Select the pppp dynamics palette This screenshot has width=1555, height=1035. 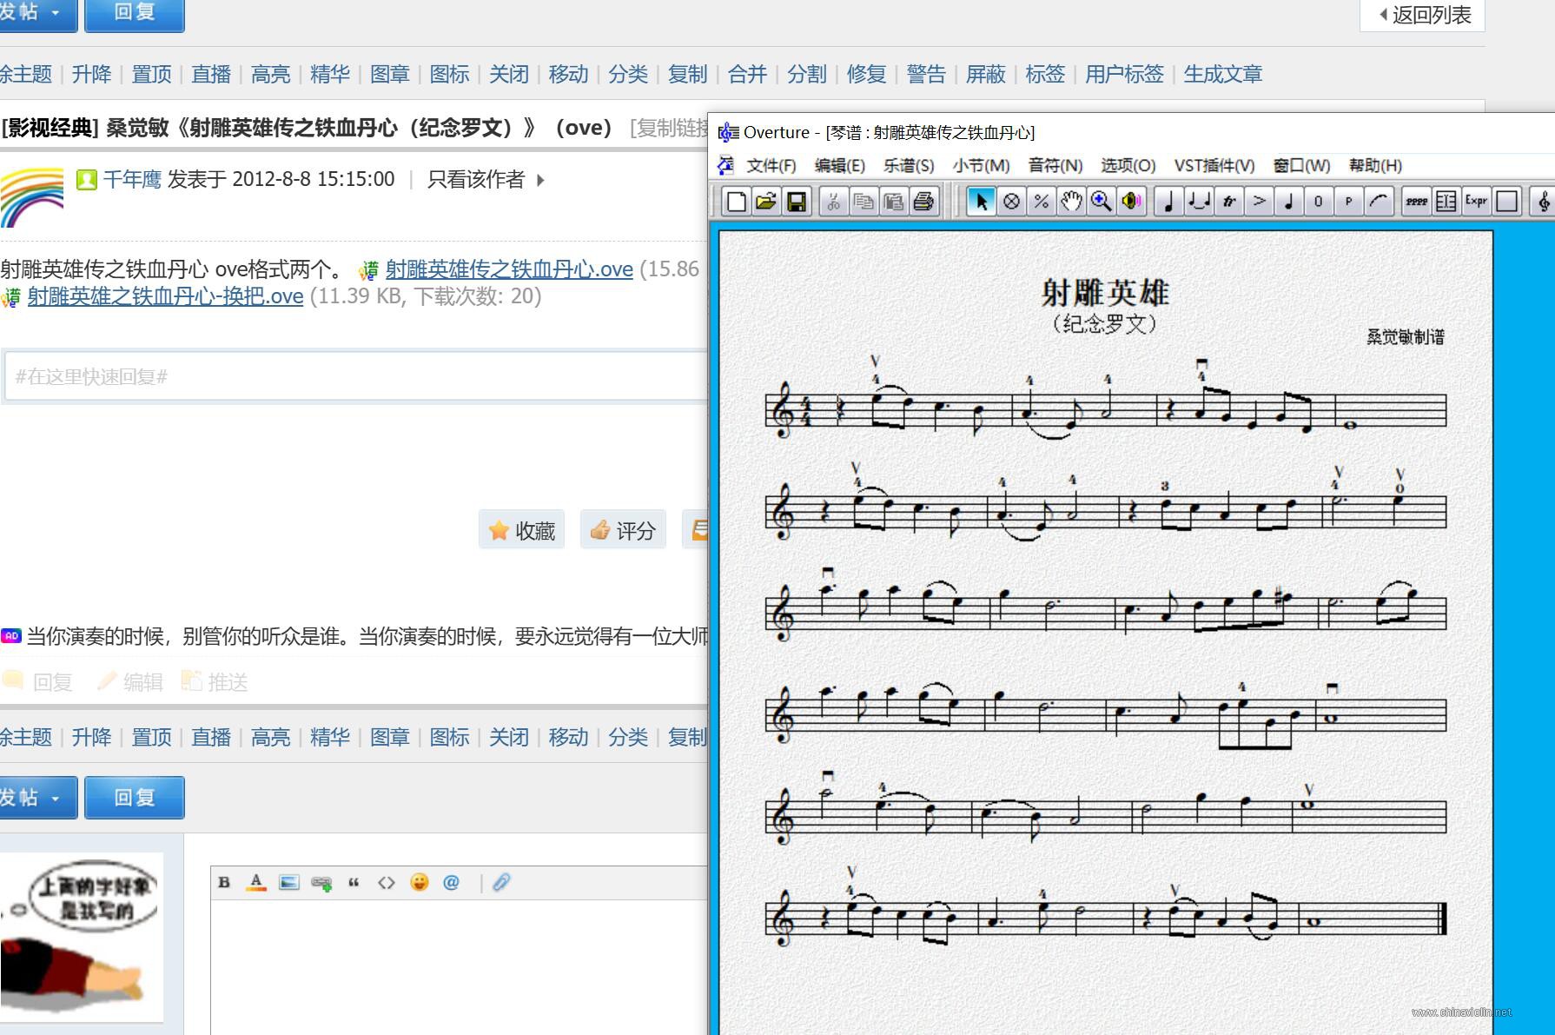tap(1417, 202)
